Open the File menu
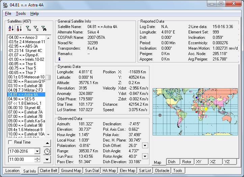The image size is (244, 177). coord(8,14)
